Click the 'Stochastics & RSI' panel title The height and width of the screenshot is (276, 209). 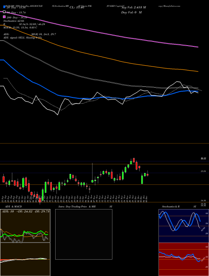[179, 207]
